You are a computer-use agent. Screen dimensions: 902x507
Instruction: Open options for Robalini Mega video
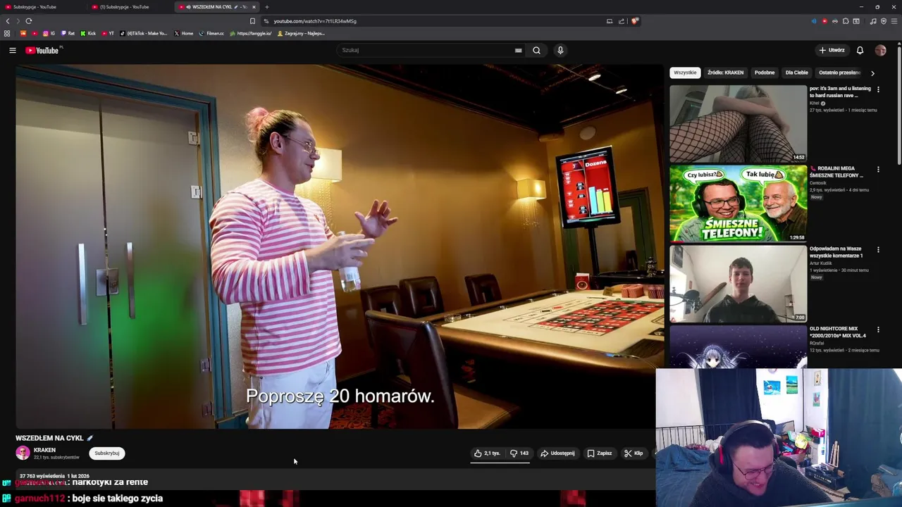pos(878,170)
